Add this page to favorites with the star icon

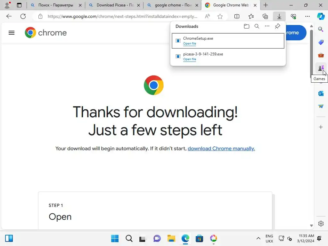click(x=220, y=16)
